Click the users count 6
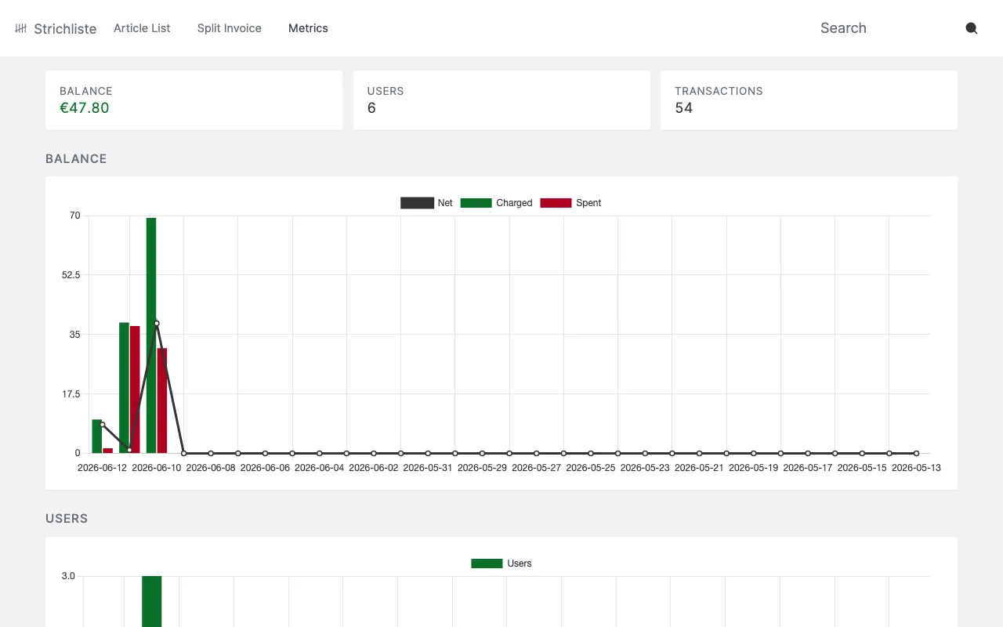Image resolution: width=1003 pixels, height=627 pixels. 371,108
